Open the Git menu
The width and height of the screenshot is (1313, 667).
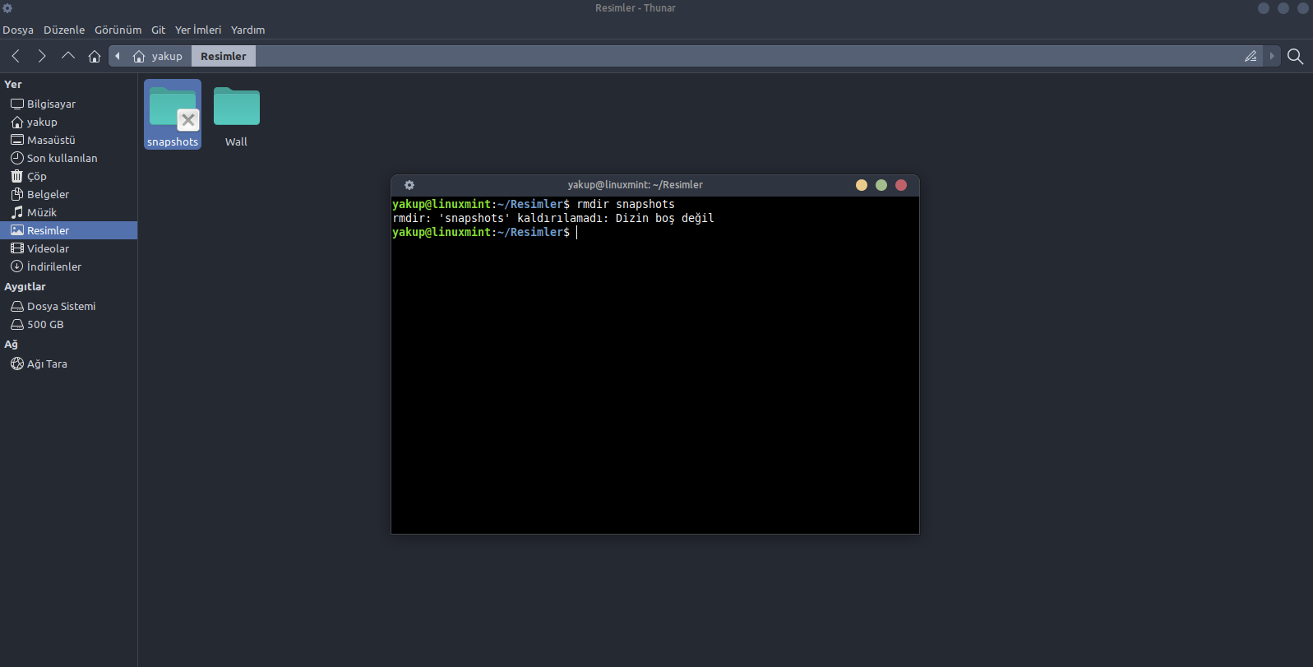pos(158,30)
